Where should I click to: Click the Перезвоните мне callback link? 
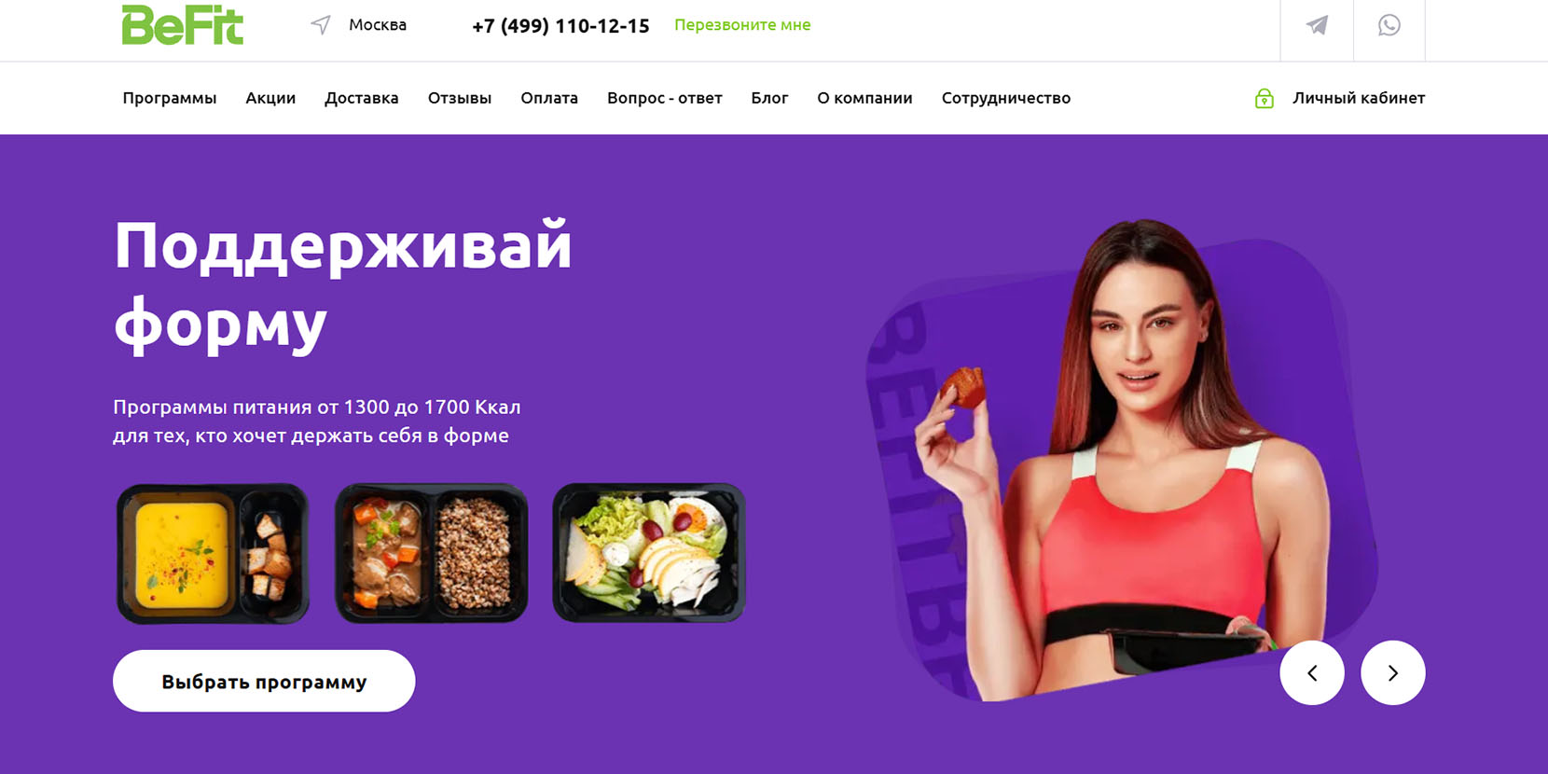click(742, 25)
